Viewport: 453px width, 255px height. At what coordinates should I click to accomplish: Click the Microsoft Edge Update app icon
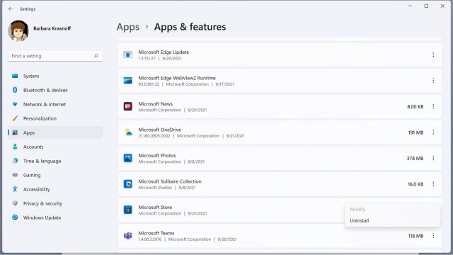[128, 55]
